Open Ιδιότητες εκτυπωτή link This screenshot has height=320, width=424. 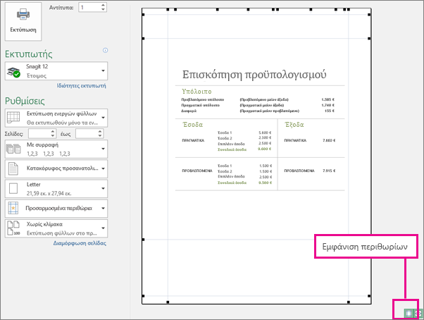81,86
